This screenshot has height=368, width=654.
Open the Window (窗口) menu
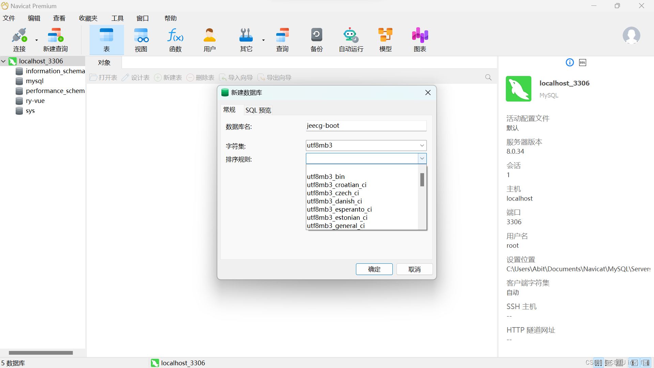click(143, 18)
